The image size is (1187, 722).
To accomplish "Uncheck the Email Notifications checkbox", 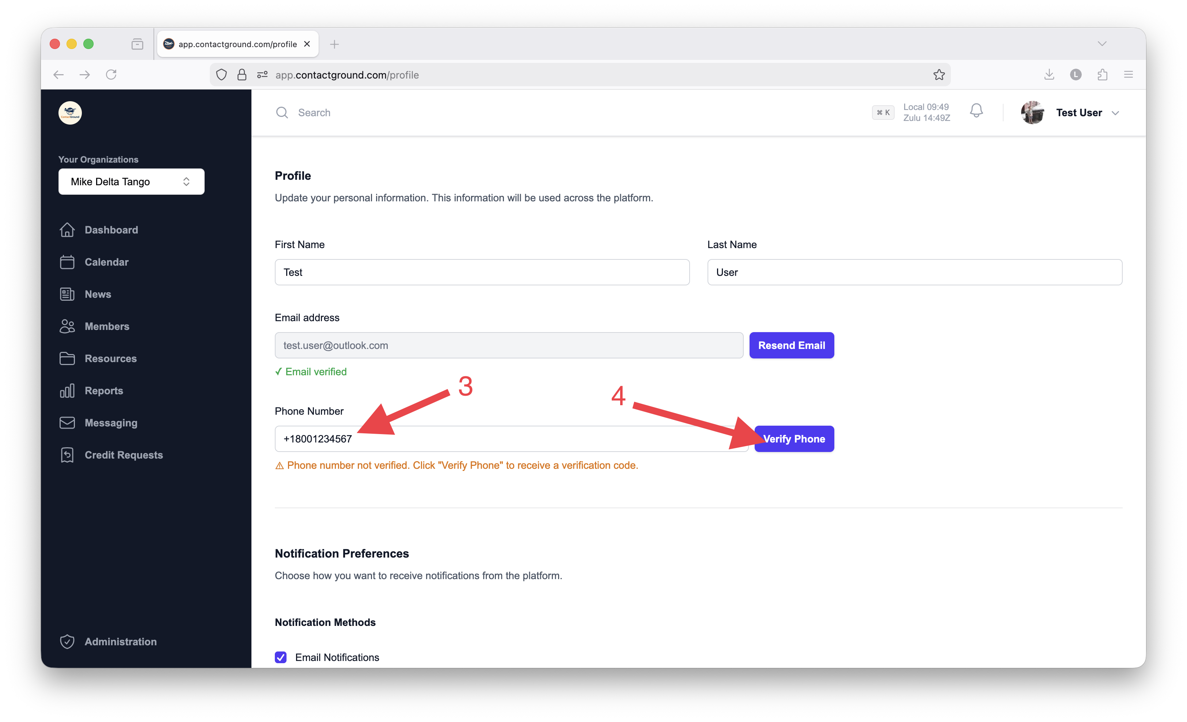I will click(x=281, y=657).
